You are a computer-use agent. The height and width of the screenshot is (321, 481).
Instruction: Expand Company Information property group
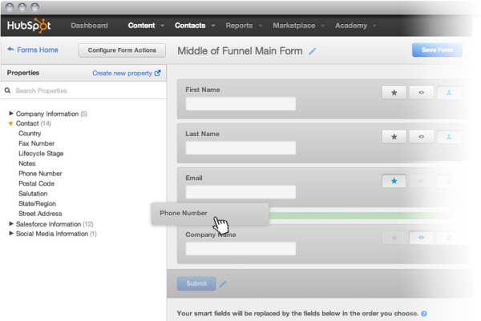(11, 114)
